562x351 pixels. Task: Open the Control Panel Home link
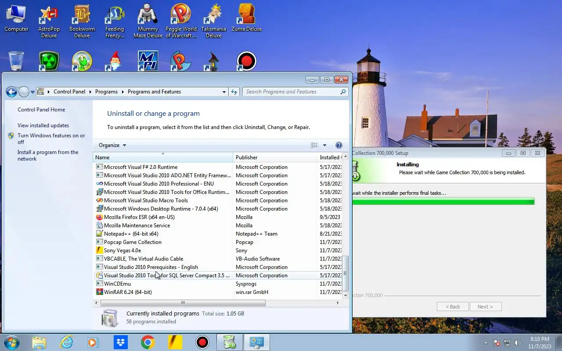click(41, 110)
